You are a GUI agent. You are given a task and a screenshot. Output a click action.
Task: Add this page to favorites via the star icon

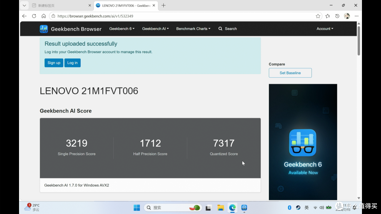[318, 16]
